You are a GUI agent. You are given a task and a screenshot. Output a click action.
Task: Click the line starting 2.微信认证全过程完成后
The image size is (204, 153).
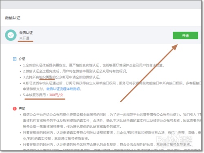coord(75,71)
